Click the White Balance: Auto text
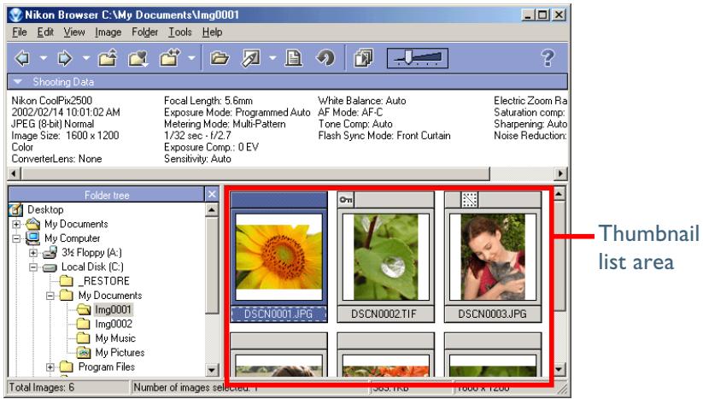The height and width of the screenshot is (399, 703). tap(362, 101)
